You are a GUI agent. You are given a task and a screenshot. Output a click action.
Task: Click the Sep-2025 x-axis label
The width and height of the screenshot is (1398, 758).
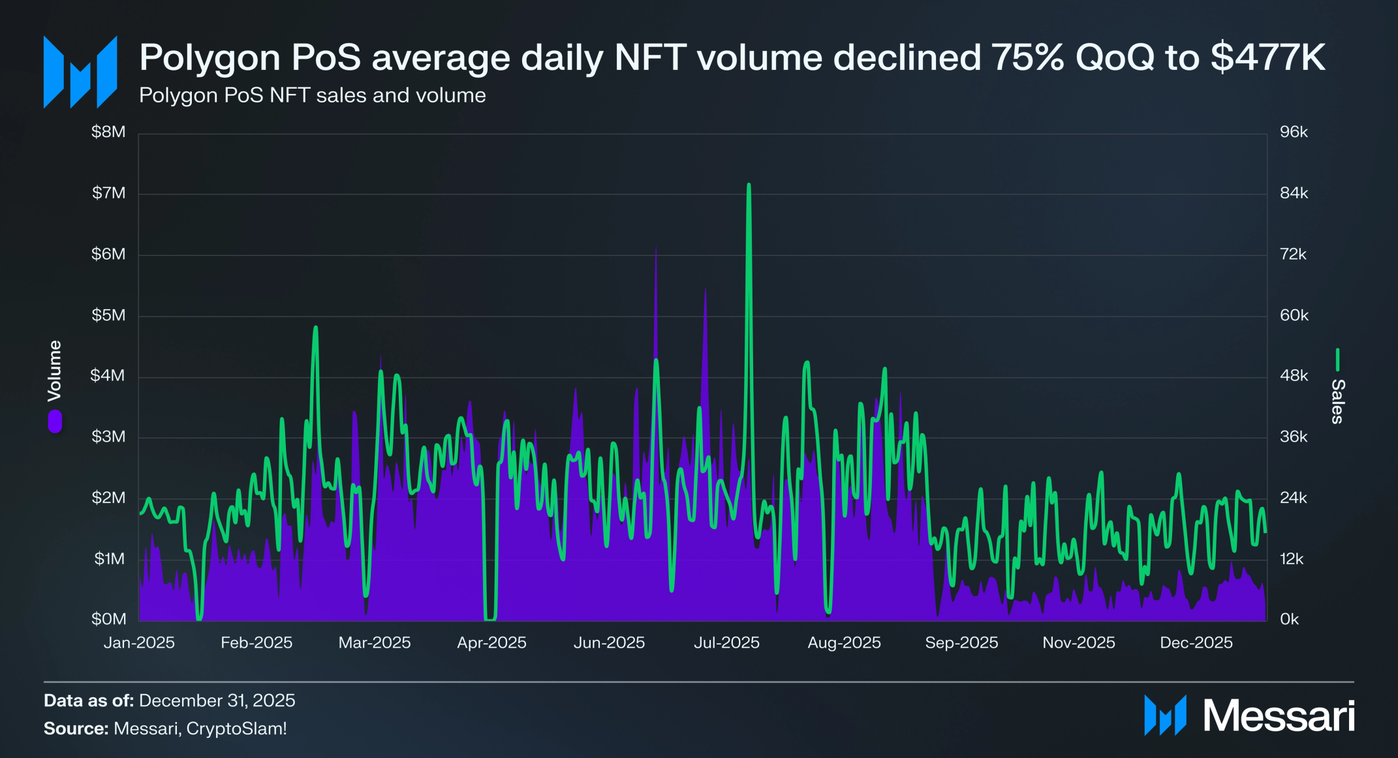[x=961, y=643]
